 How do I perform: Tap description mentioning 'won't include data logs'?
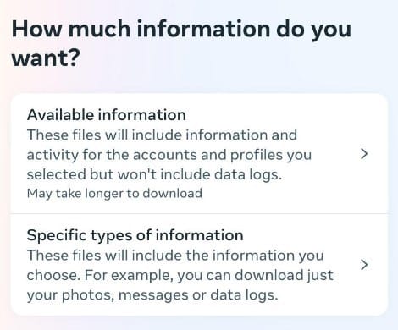point(169,155)
